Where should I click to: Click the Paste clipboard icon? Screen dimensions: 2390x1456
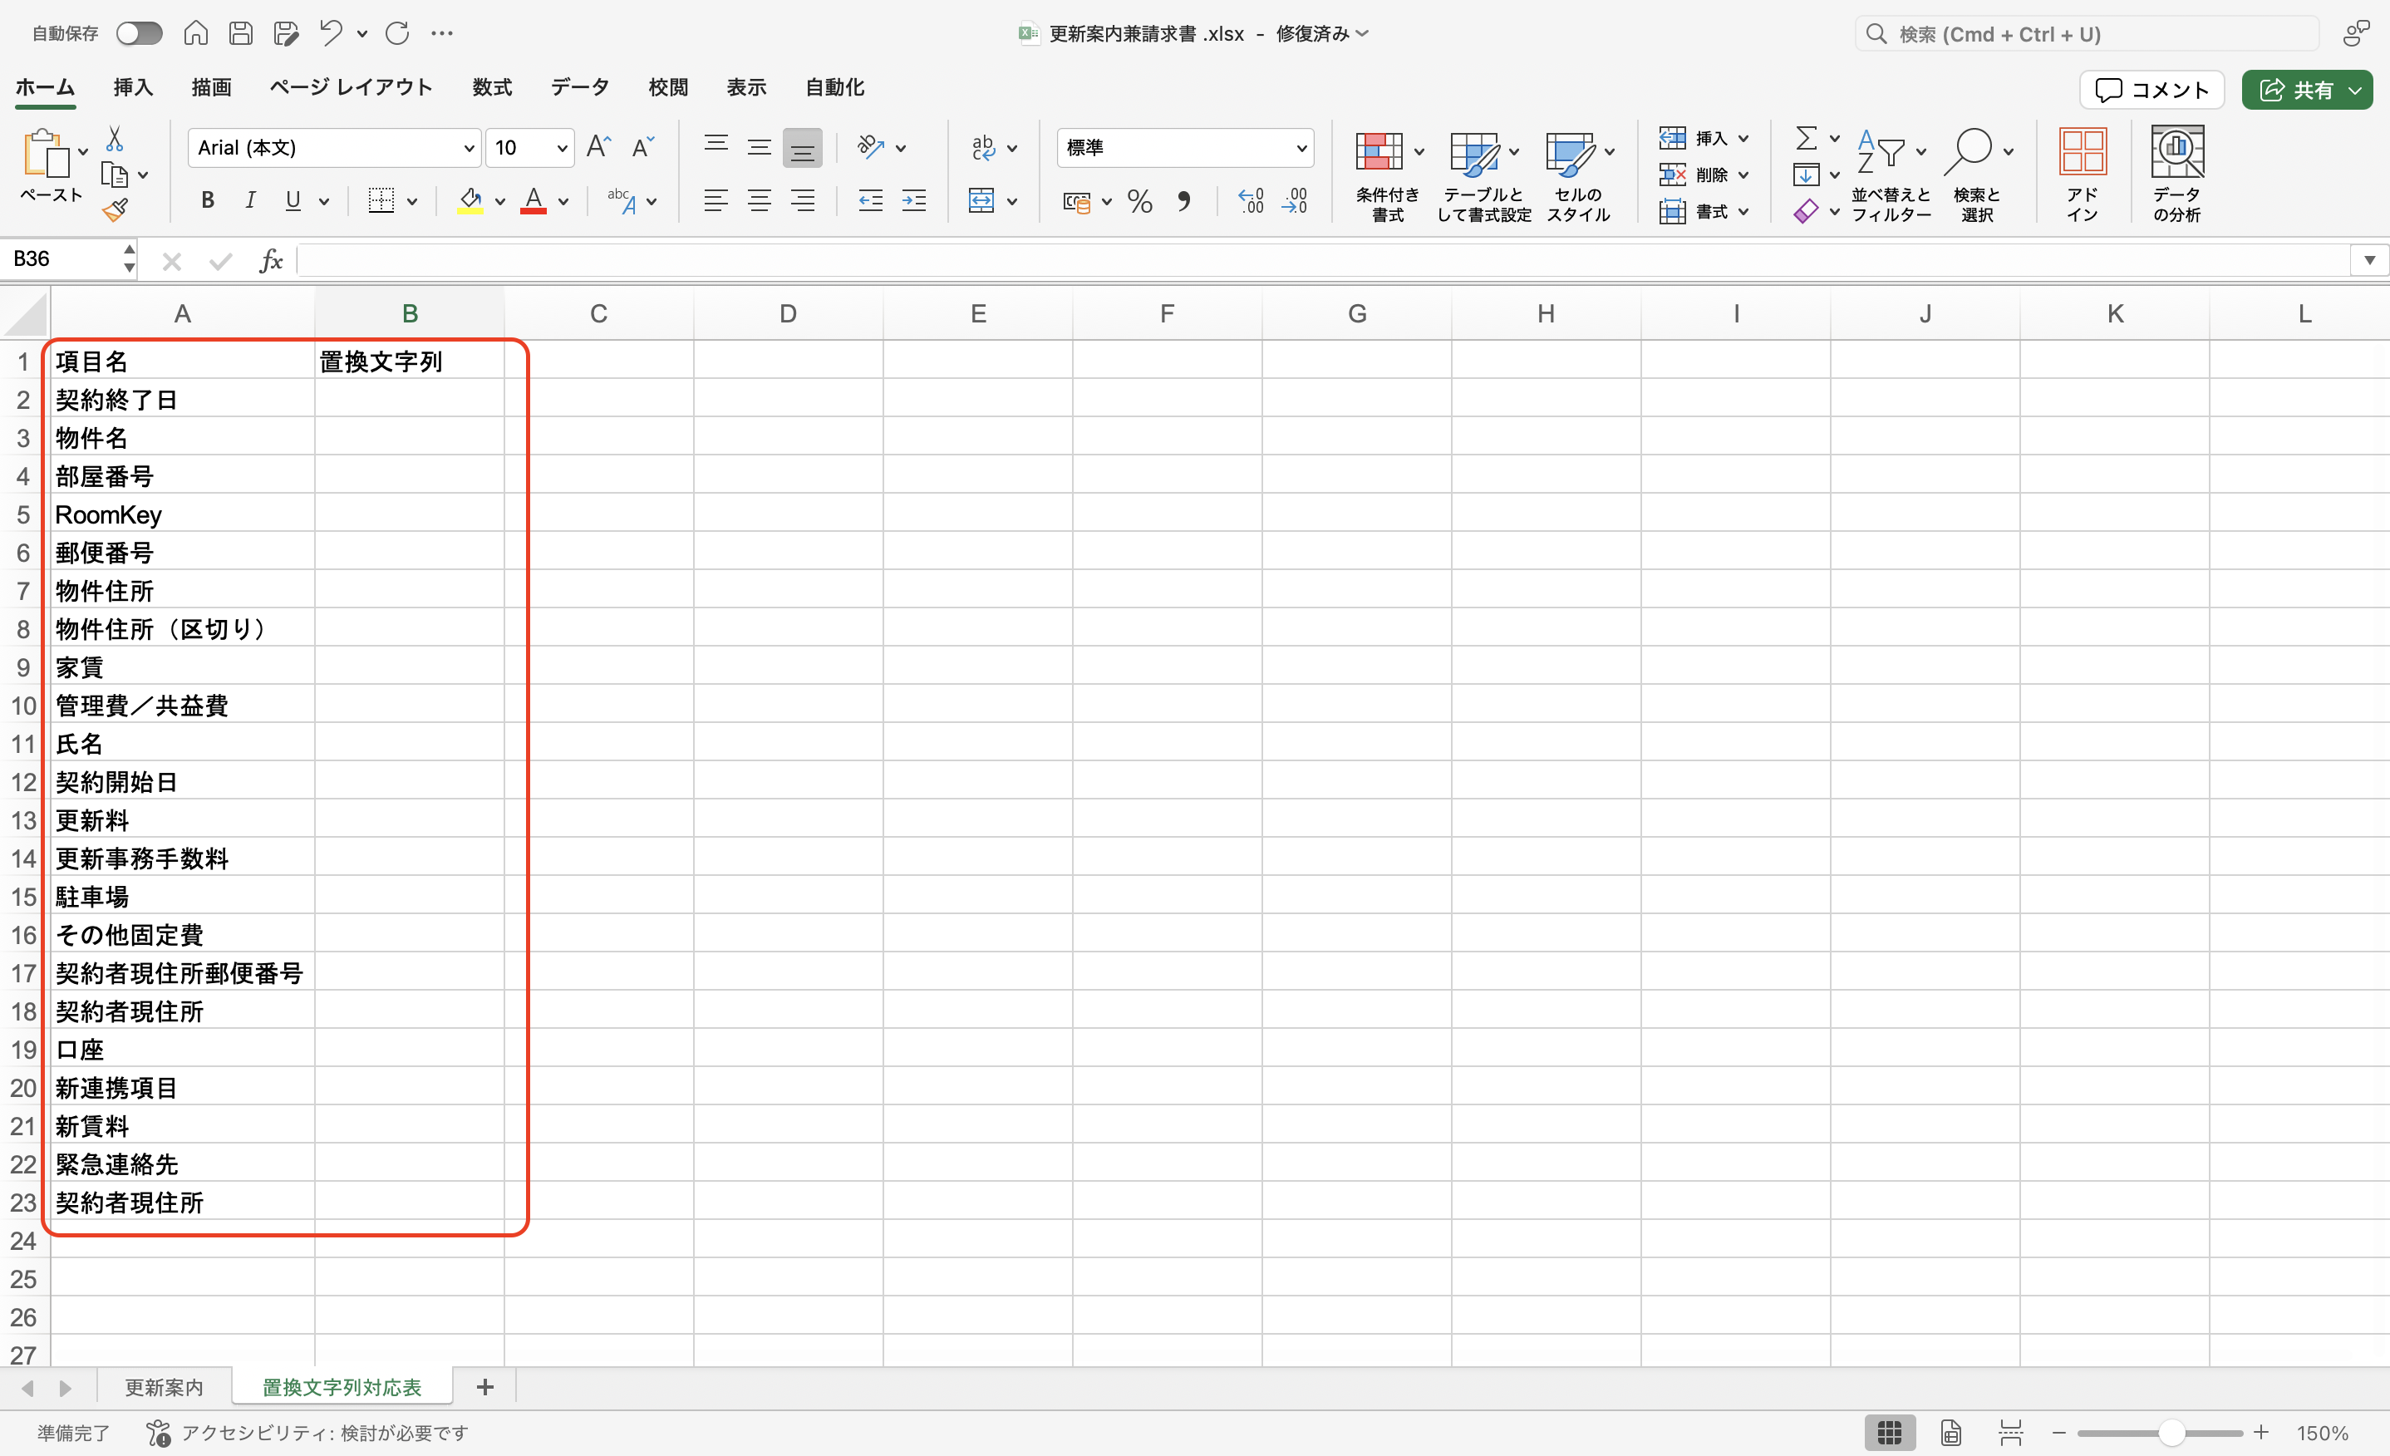[x=46, y=155]
